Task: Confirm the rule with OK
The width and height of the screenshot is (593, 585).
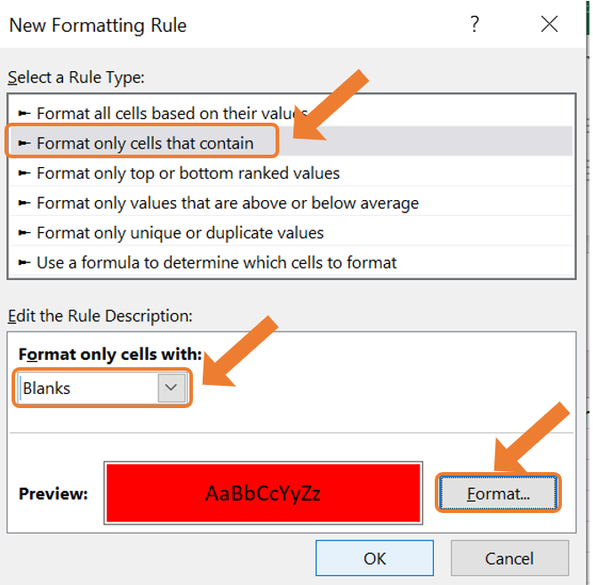Action: (374, 558)
